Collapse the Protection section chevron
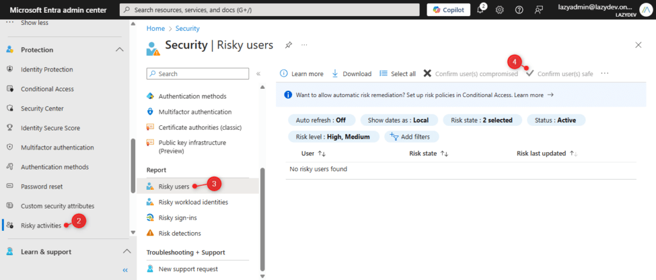656x280 pixels. (x=119, y=50)
